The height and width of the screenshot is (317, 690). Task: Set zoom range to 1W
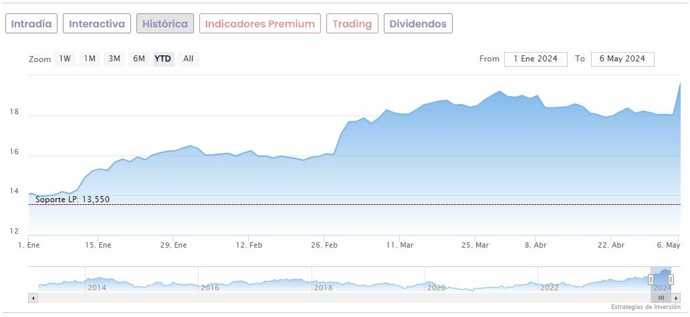point(65,59)
